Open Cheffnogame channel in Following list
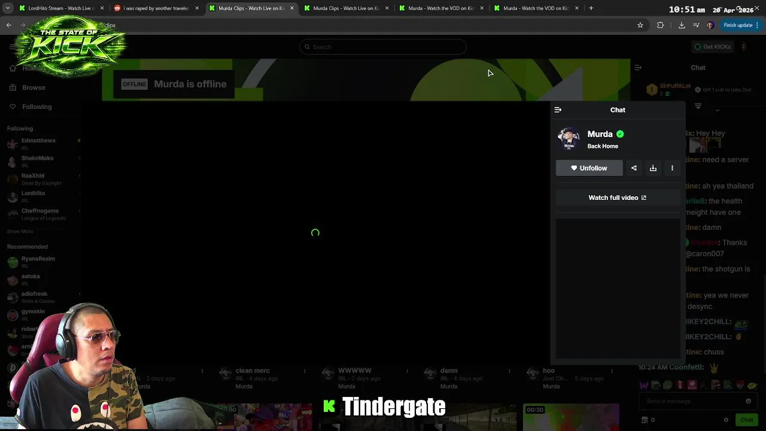 [x=42, y=214]
